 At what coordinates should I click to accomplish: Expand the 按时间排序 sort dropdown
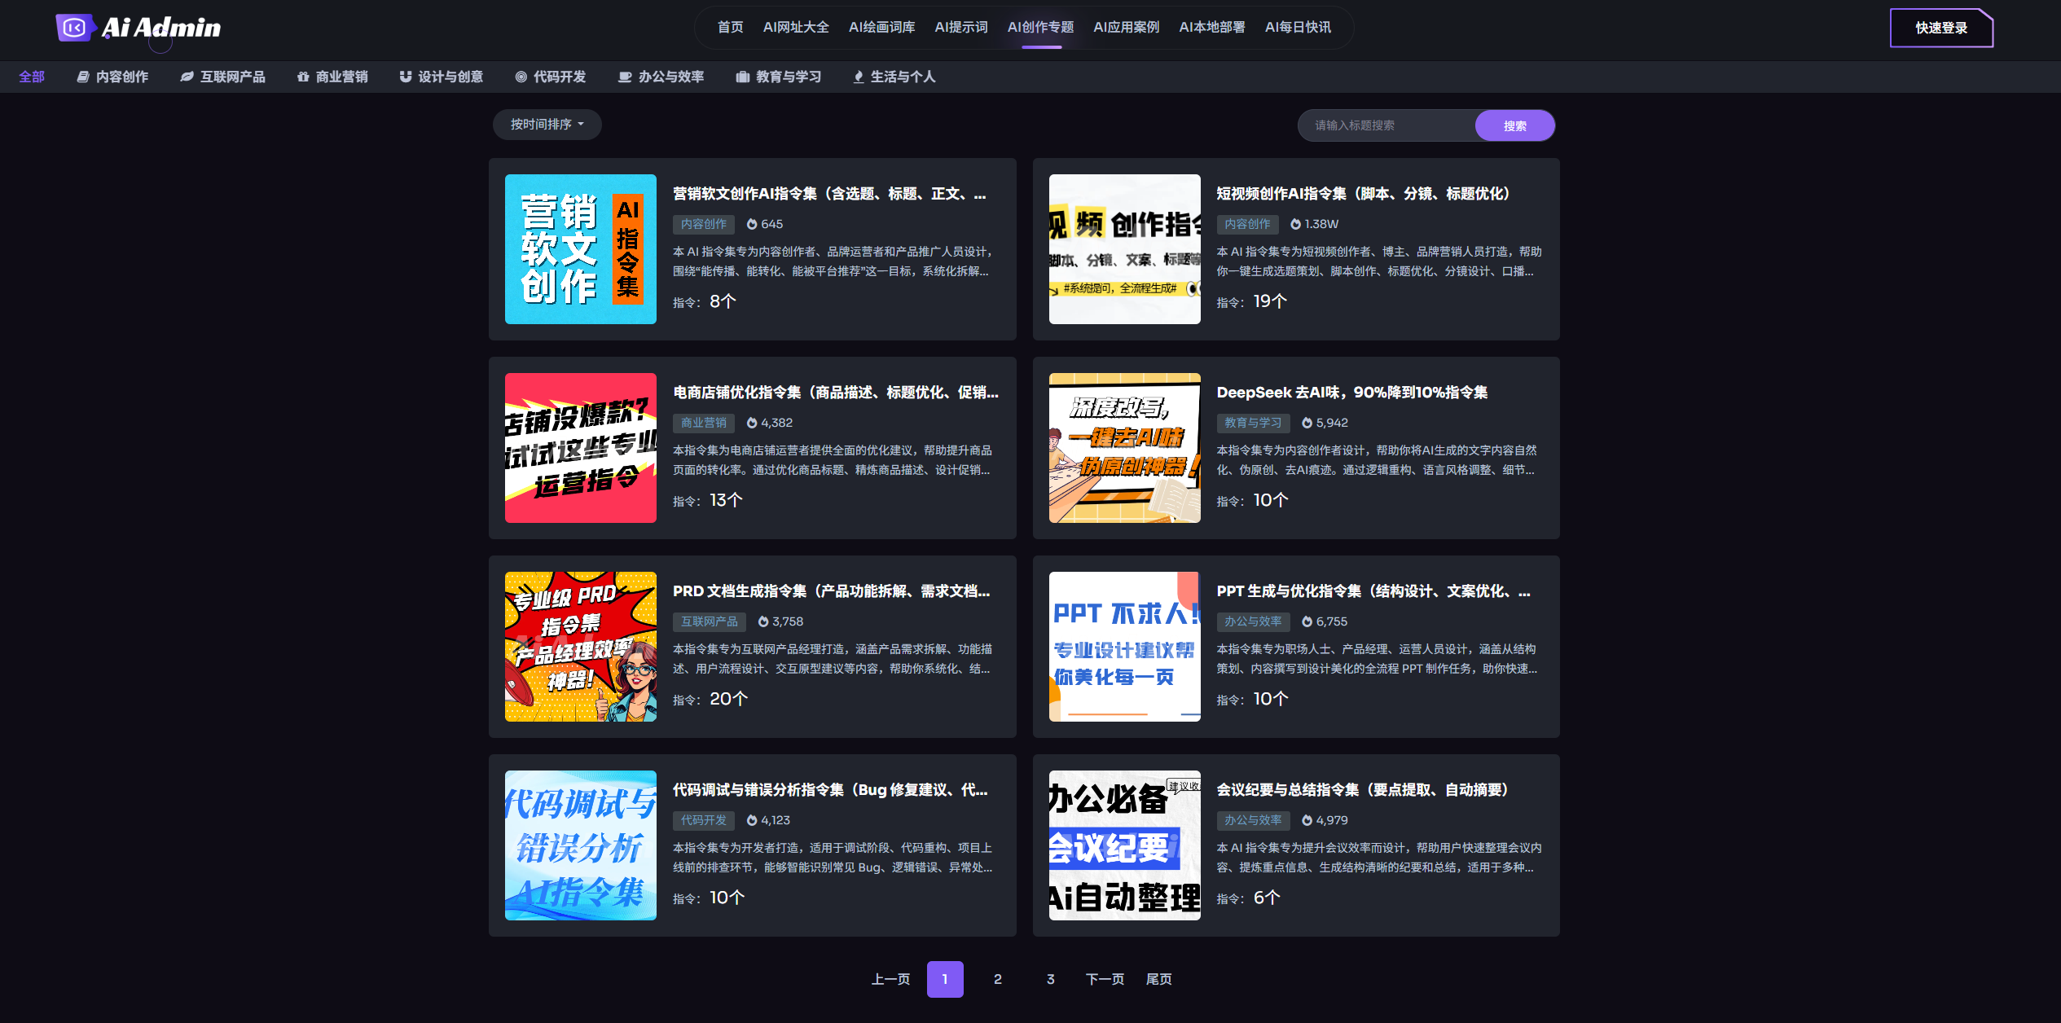tap(547, 125)
